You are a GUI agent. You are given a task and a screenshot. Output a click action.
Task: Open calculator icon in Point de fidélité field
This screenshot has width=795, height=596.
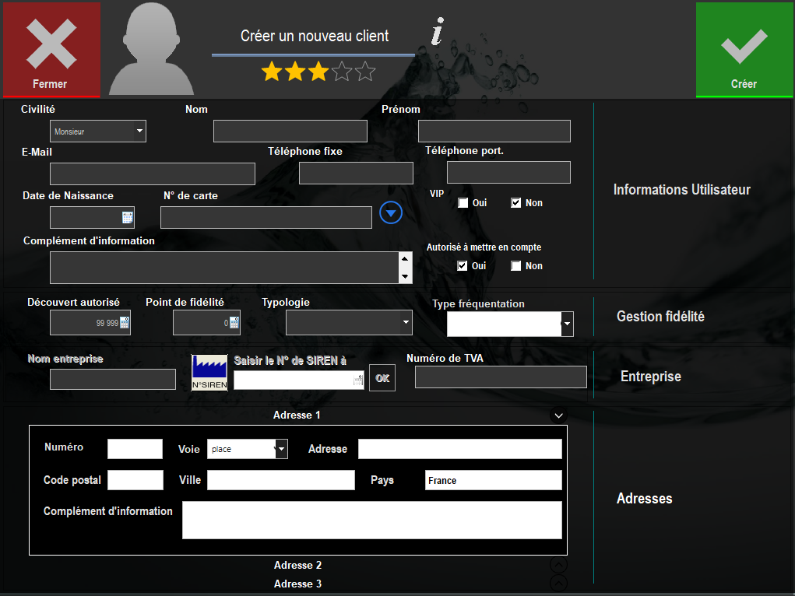234,323
